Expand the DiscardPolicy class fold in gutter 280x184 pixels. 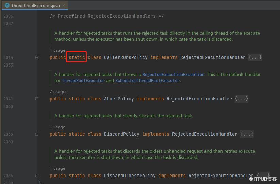pyautogui.click(x=37, y=134)
